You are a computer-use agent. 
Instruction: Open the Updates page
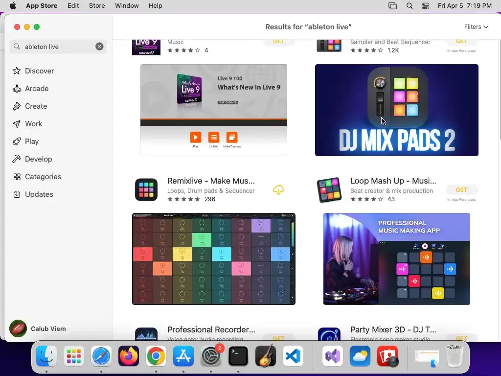click(x=33, y=194)
